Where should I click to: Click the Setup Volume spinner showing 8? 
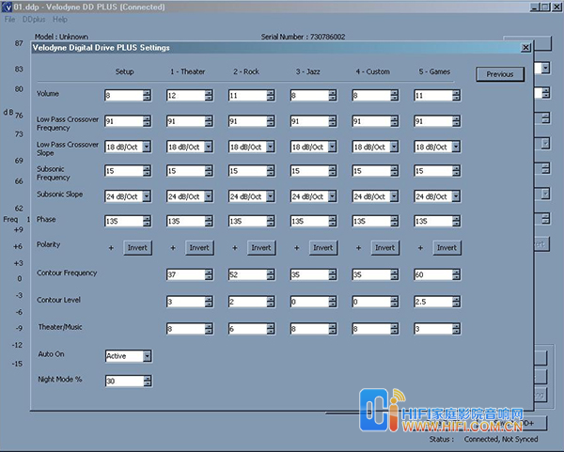123,96
